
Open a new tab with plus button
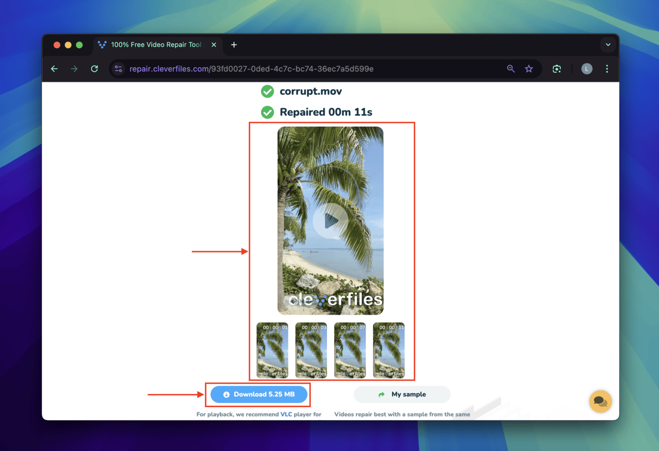tap(234, 45)
